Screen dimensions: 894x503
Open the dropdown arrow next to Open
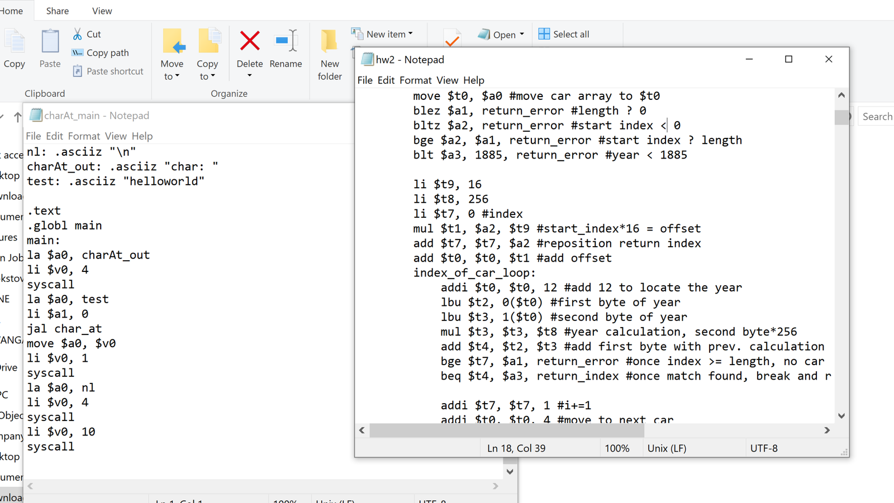[522, 34]
